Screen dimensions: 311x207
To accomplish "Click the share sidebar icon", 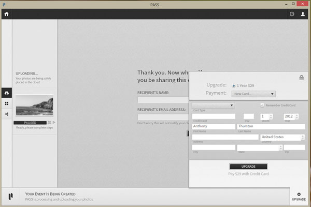I will click(7, 114).
